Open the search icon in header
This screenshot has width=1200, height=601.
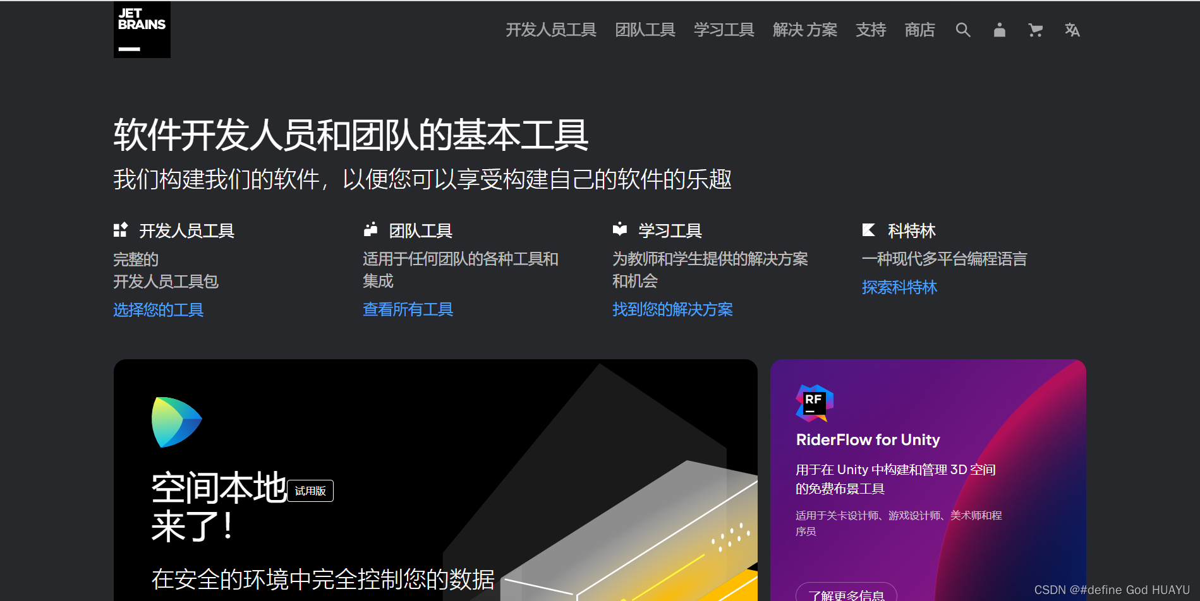[963, 30]
